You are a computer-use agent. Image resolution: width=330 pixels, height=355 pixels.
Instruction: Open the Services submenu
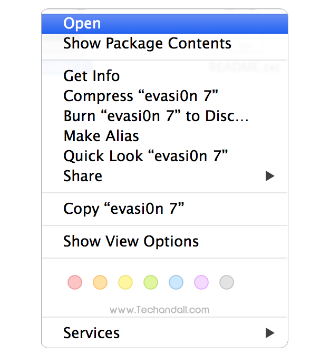click(91, 333)
